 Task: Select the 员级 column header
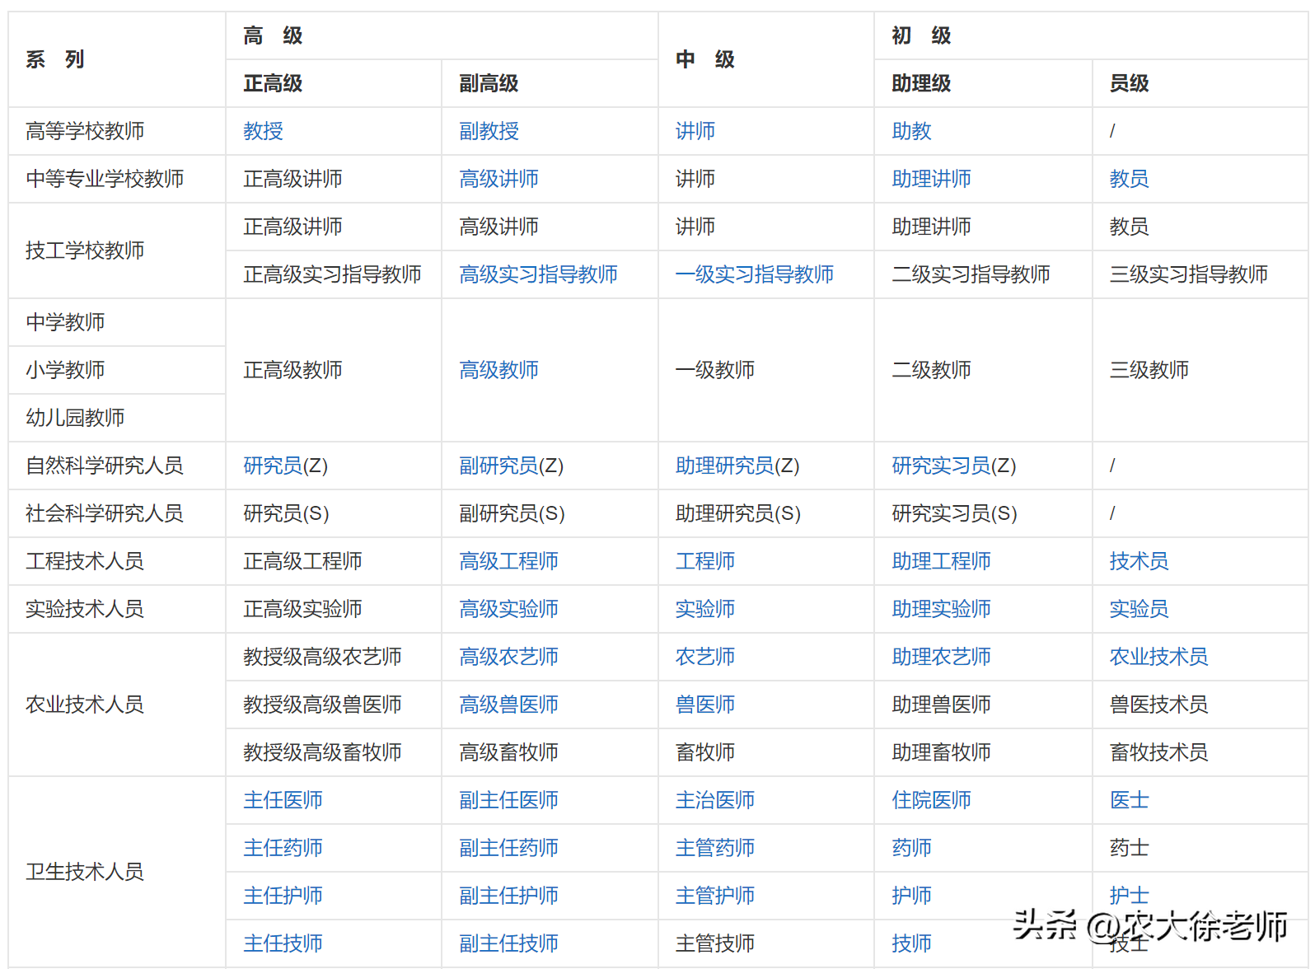coord(1200,83)
